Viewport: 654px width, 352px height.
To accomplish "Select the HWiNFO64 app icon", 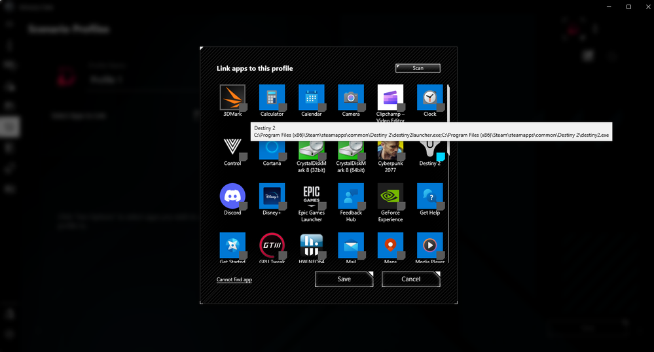I will coord(311,245).
